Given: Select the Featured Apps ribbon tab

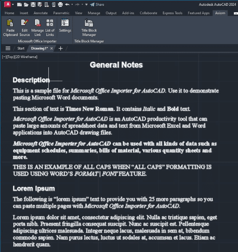Looking at the screenshot, I should [198, 13].
